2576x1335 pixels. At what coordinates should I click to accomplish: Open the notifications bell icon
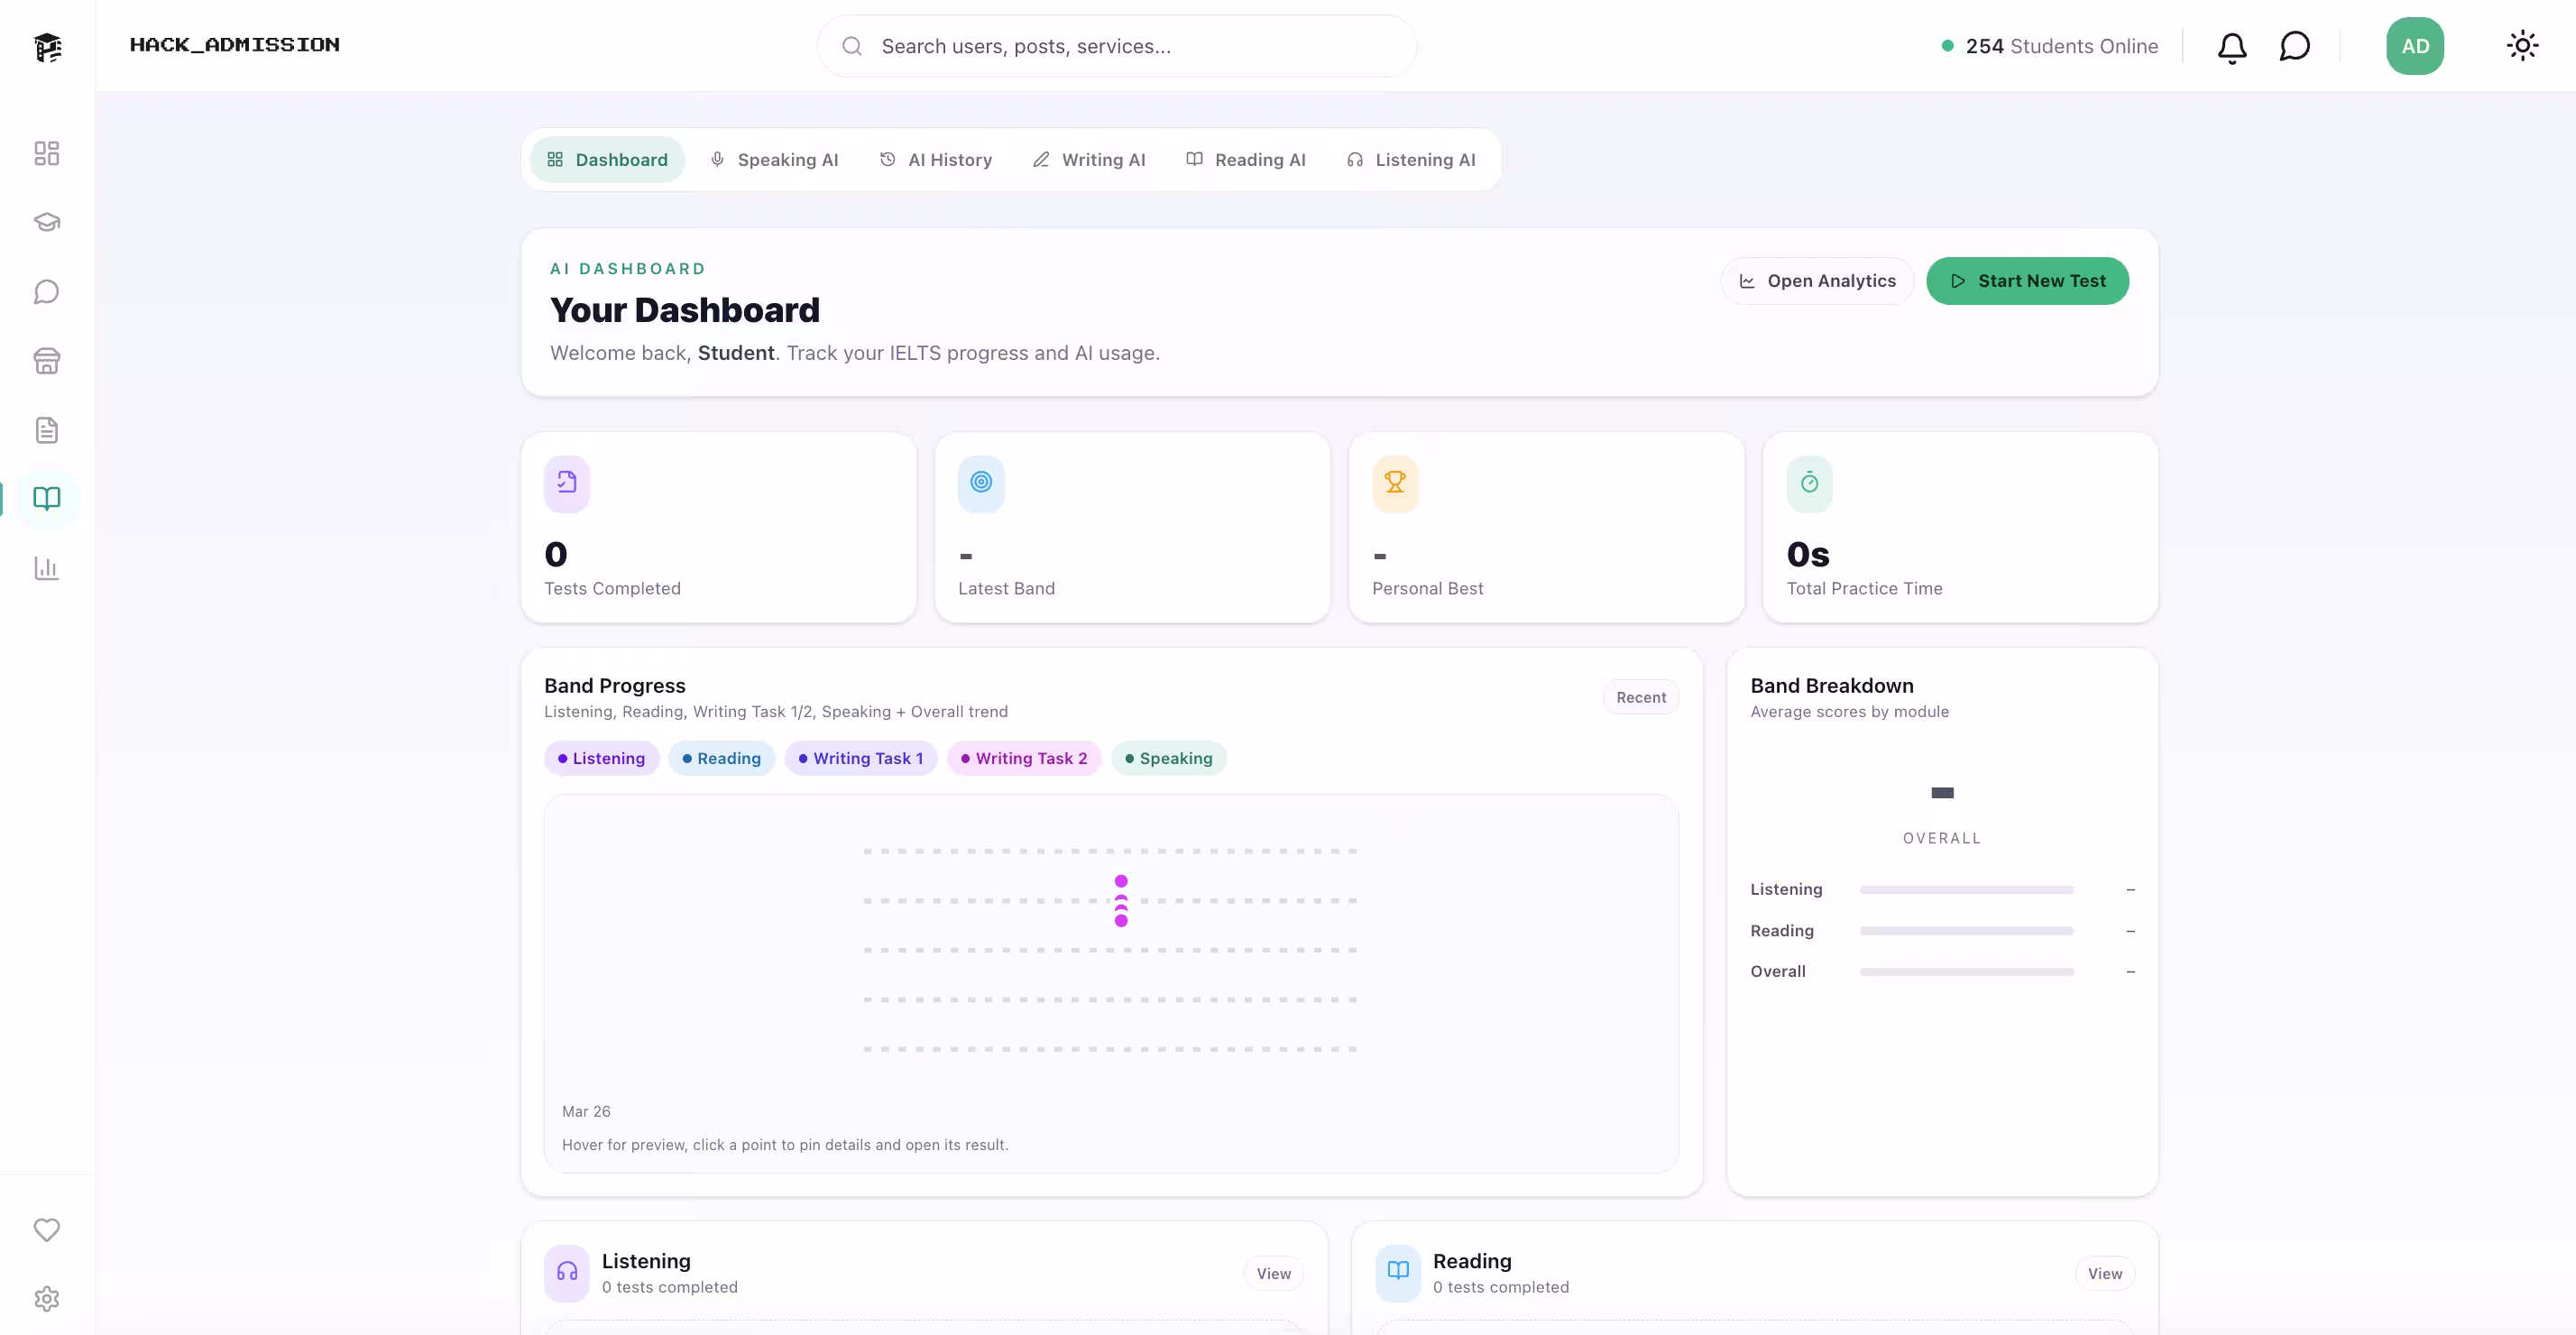(x=2231, y=46)
